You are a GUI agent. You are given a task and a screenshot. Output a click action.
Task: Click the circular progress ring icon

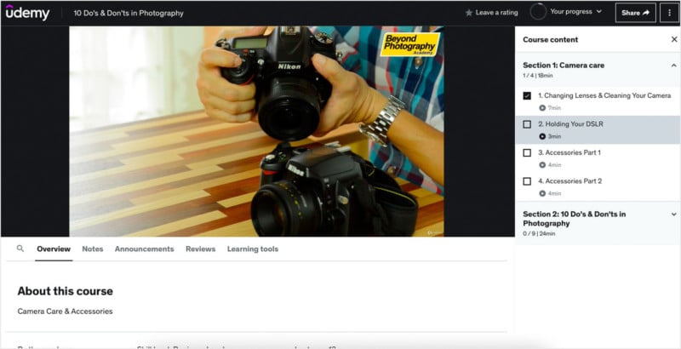point(538,12)
